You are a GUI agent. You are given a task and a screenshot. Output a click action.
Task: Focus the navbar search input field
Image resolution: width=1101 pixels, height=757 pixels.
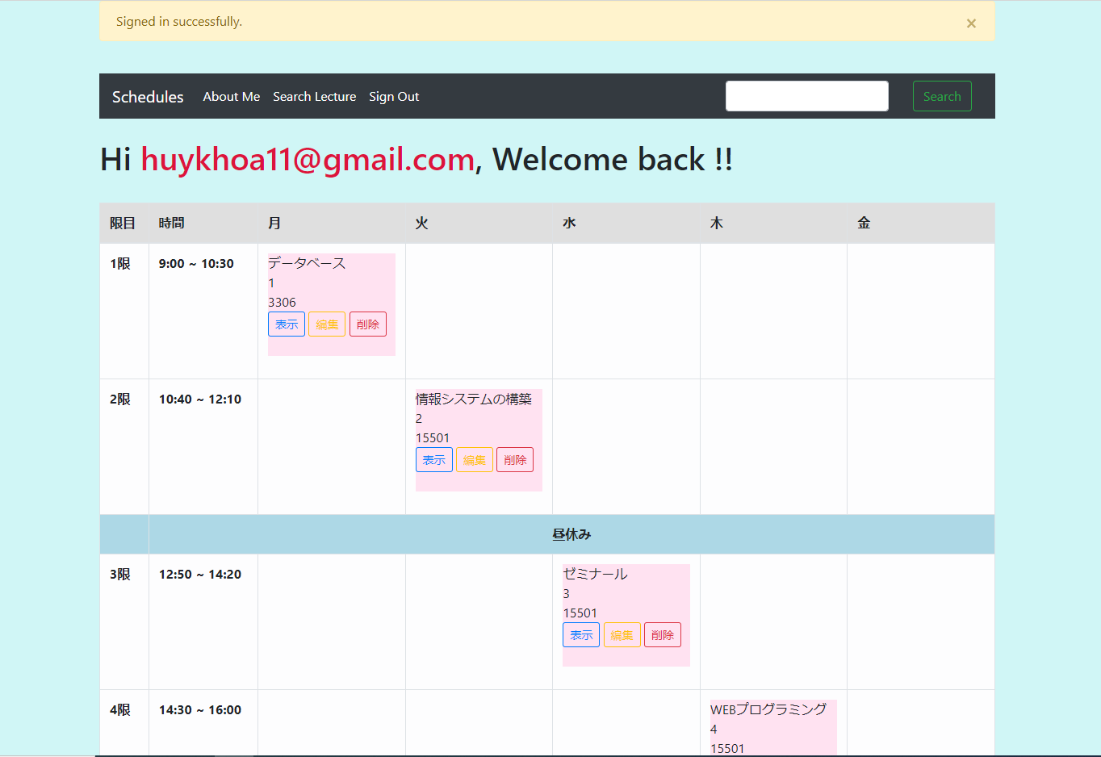coord(807,96)
